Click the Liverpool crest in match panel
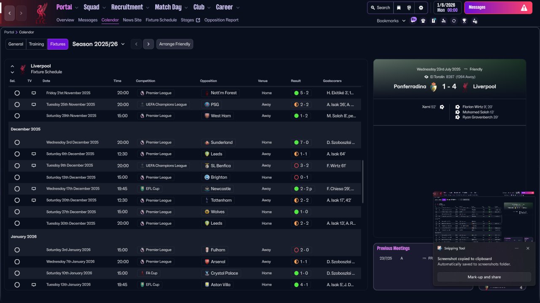Screen dimensions: 540x303 tap(465, 87)
